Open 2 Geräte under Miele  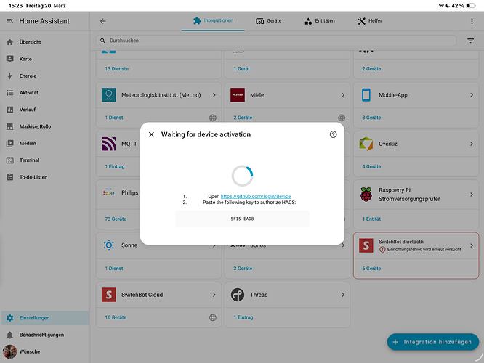tap(243, 118)
